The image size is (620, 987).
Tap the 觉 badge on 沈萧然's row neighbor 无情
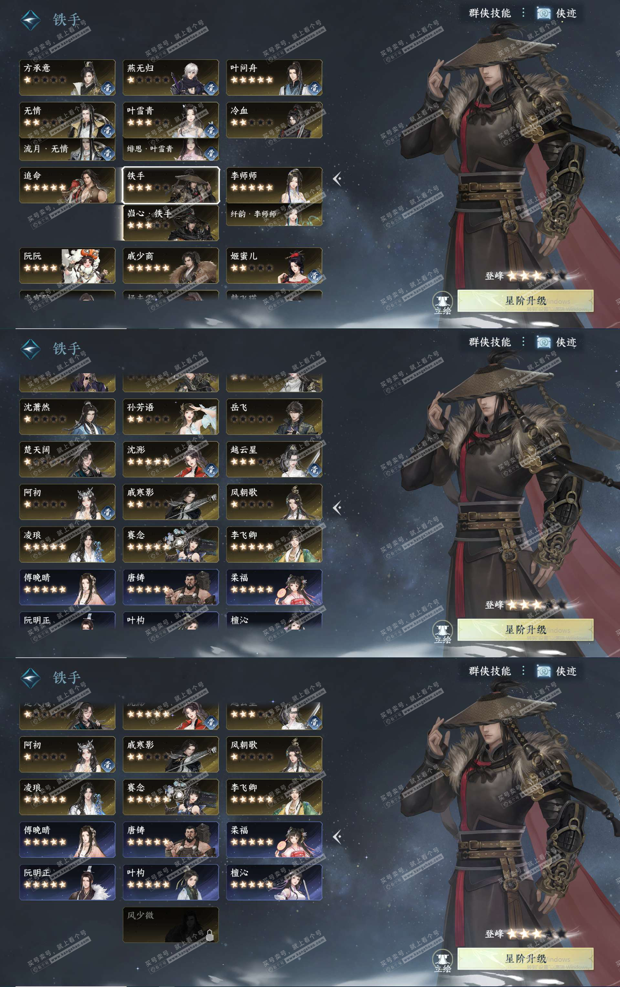point(107,130)
